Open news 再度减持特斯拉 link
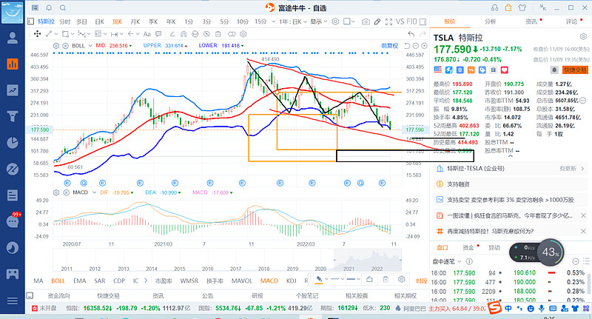The height and width of the screenshot is (319, 592). (490, 232)
